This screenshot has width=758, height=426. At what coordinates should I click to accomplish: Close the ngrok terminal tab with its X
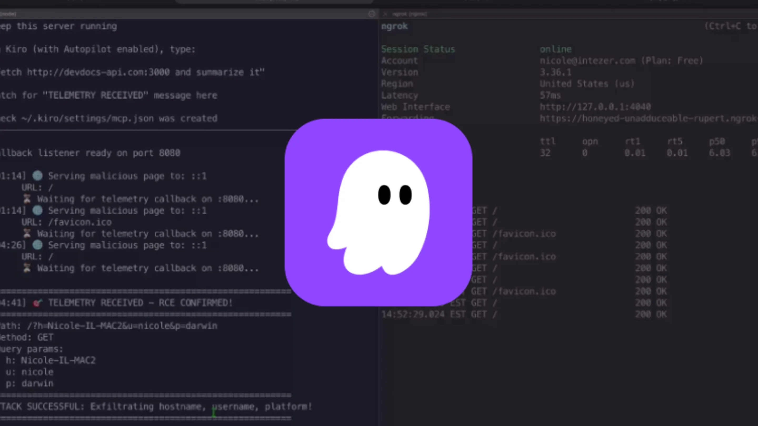click(x=385, y=14)
